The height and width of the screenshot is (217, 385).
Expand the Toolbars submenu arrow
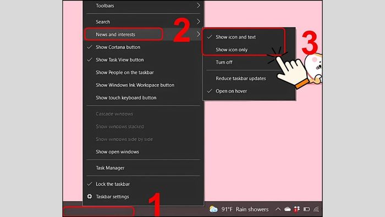tap(198, 6)
